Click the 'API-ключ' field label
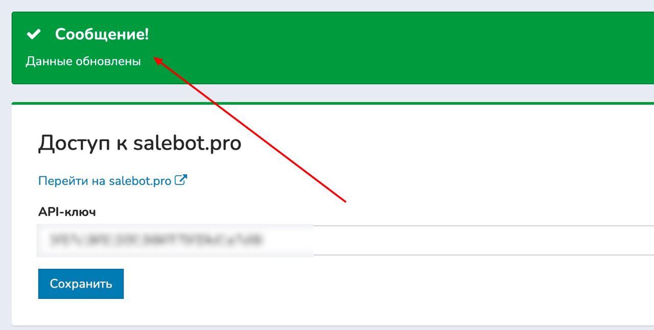This screenshot has height=330, width=654. [67, 212]
